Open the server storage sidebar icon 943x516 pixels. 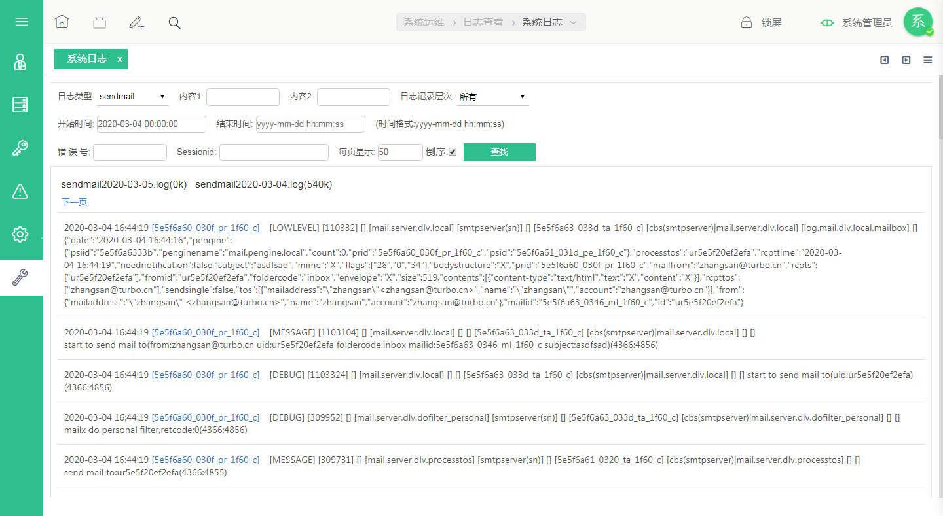point(20,105)
